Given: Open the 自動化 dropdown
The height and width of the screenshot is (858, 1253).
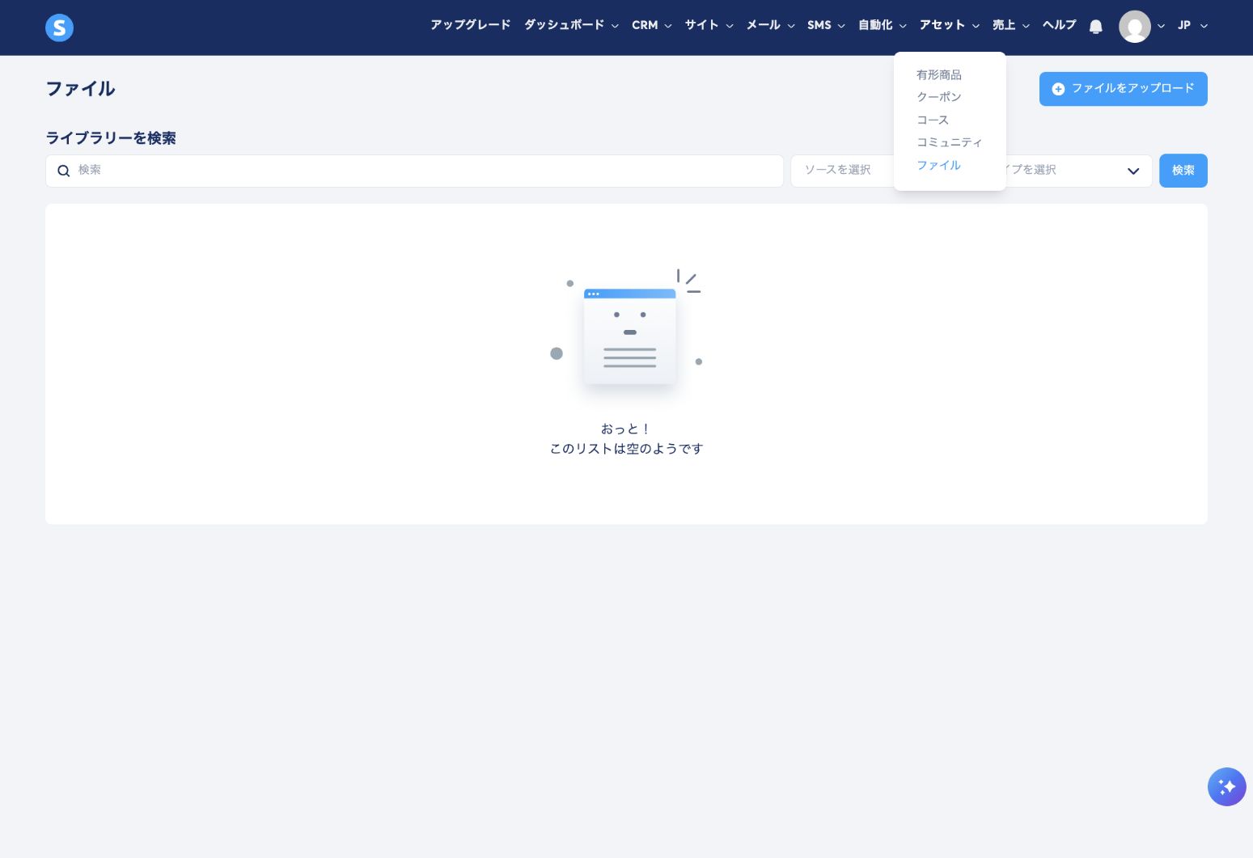Looking at the screenshot, I should 883,25.
